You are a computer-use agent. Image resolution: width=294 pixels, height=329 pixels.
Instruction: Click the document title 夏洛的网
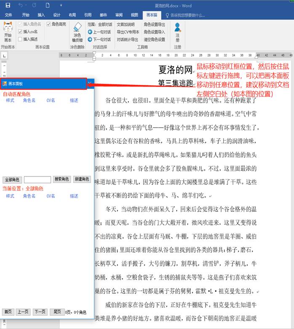coord(176,69)
